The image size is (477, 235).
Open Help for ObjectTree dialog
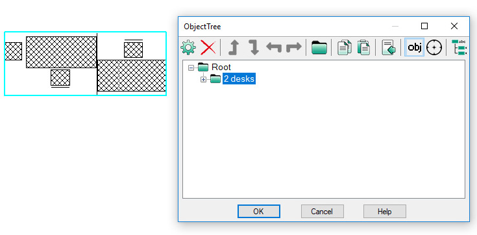click(384, 211)
